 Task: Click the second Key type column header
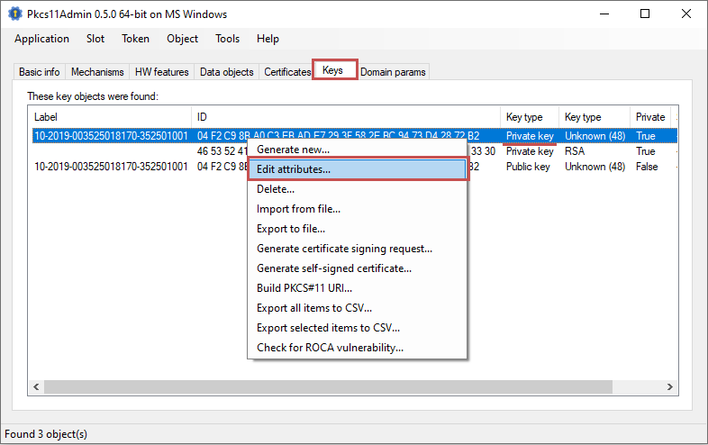595,117
